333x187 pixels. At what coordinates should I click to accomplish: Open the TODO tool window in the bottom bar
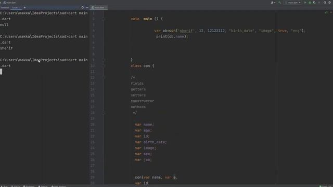tap(15, 186)
